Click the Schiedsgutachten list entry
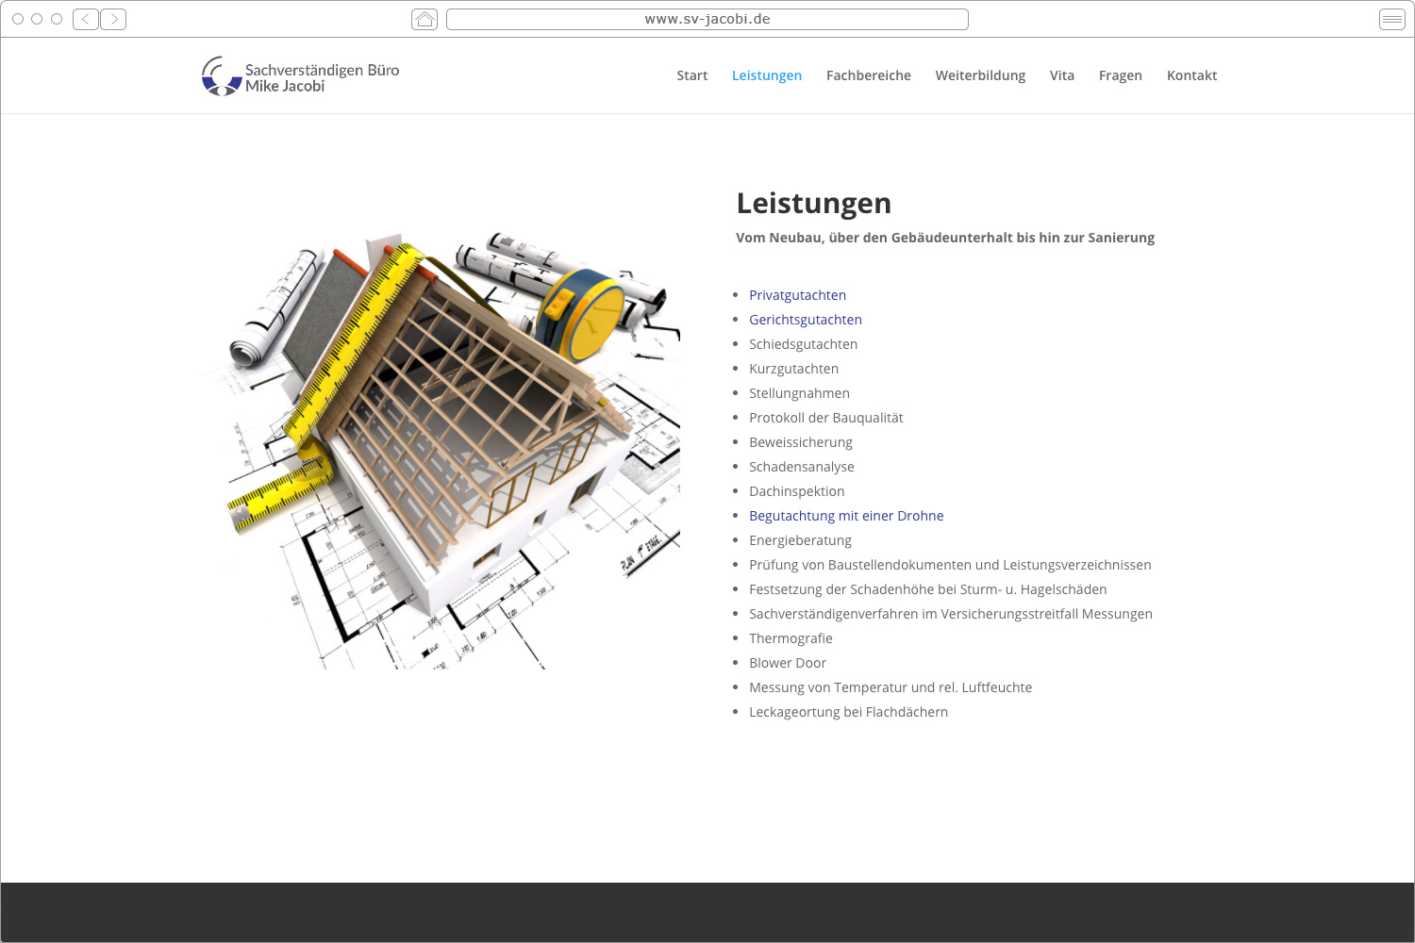The image size is (1415, 943). tap(803, 344)
